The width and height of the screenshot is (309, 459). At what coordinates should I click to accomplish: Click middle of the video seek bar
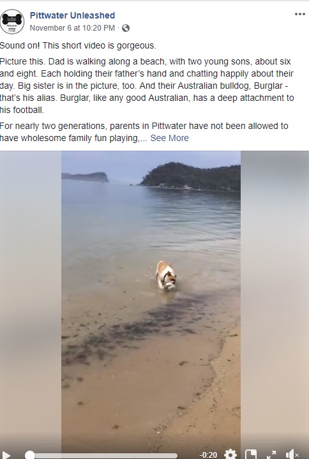[103, 455]
